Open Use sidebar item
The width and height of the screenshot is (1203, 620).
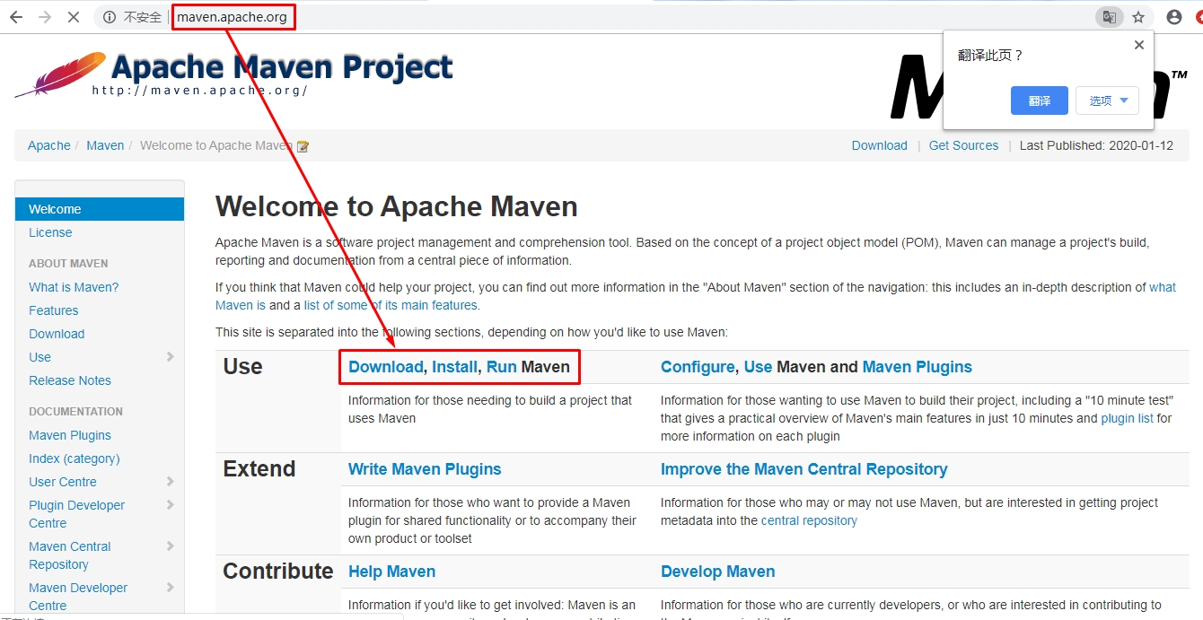coord(40,357)
